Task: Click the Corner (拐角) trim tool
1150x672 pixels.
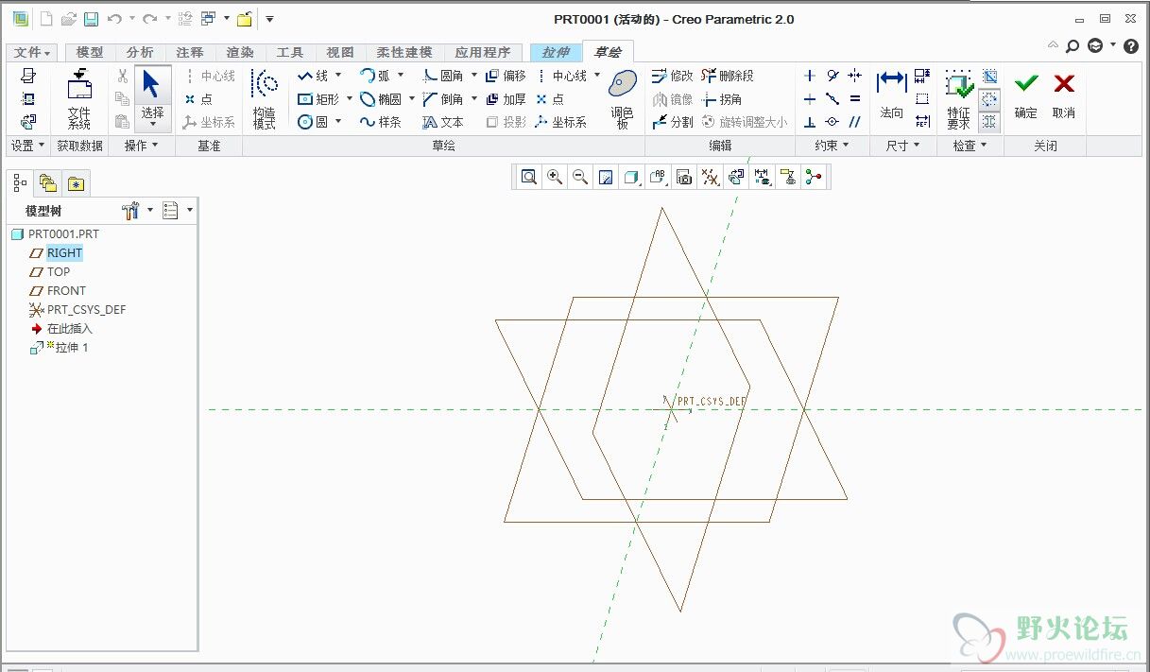Action: point(722,98)
